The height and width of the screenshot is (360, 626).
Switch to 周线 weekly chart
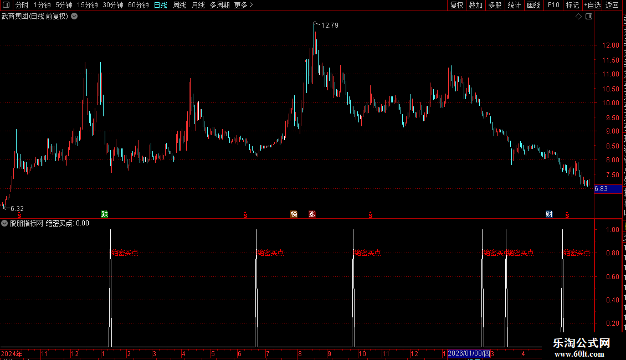point(179,5)
